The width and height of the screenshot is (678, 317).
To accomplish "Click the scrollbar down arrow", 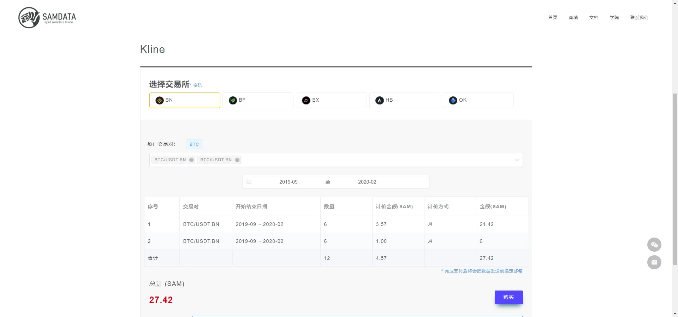I will click(x=675, y=313).
